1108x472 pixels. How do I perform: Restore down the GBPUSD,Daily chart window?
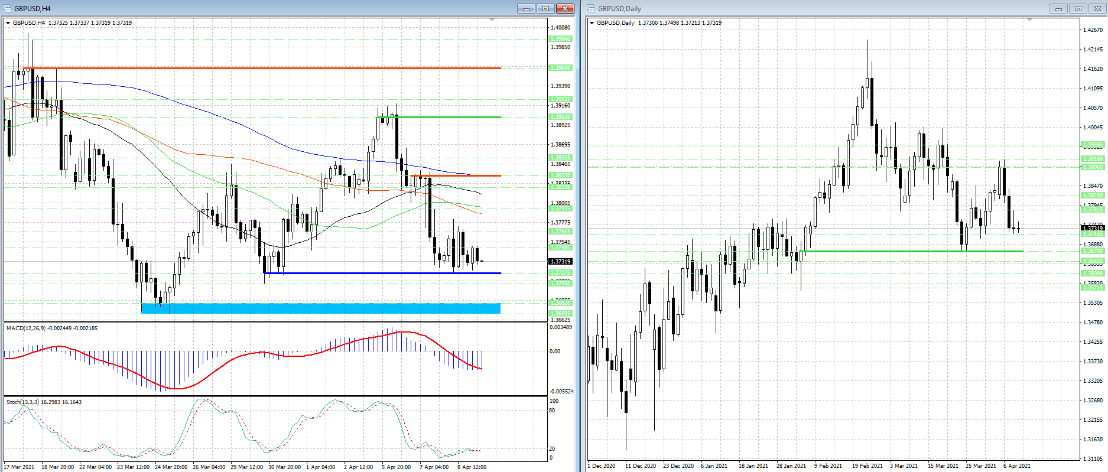point(1078,8)
